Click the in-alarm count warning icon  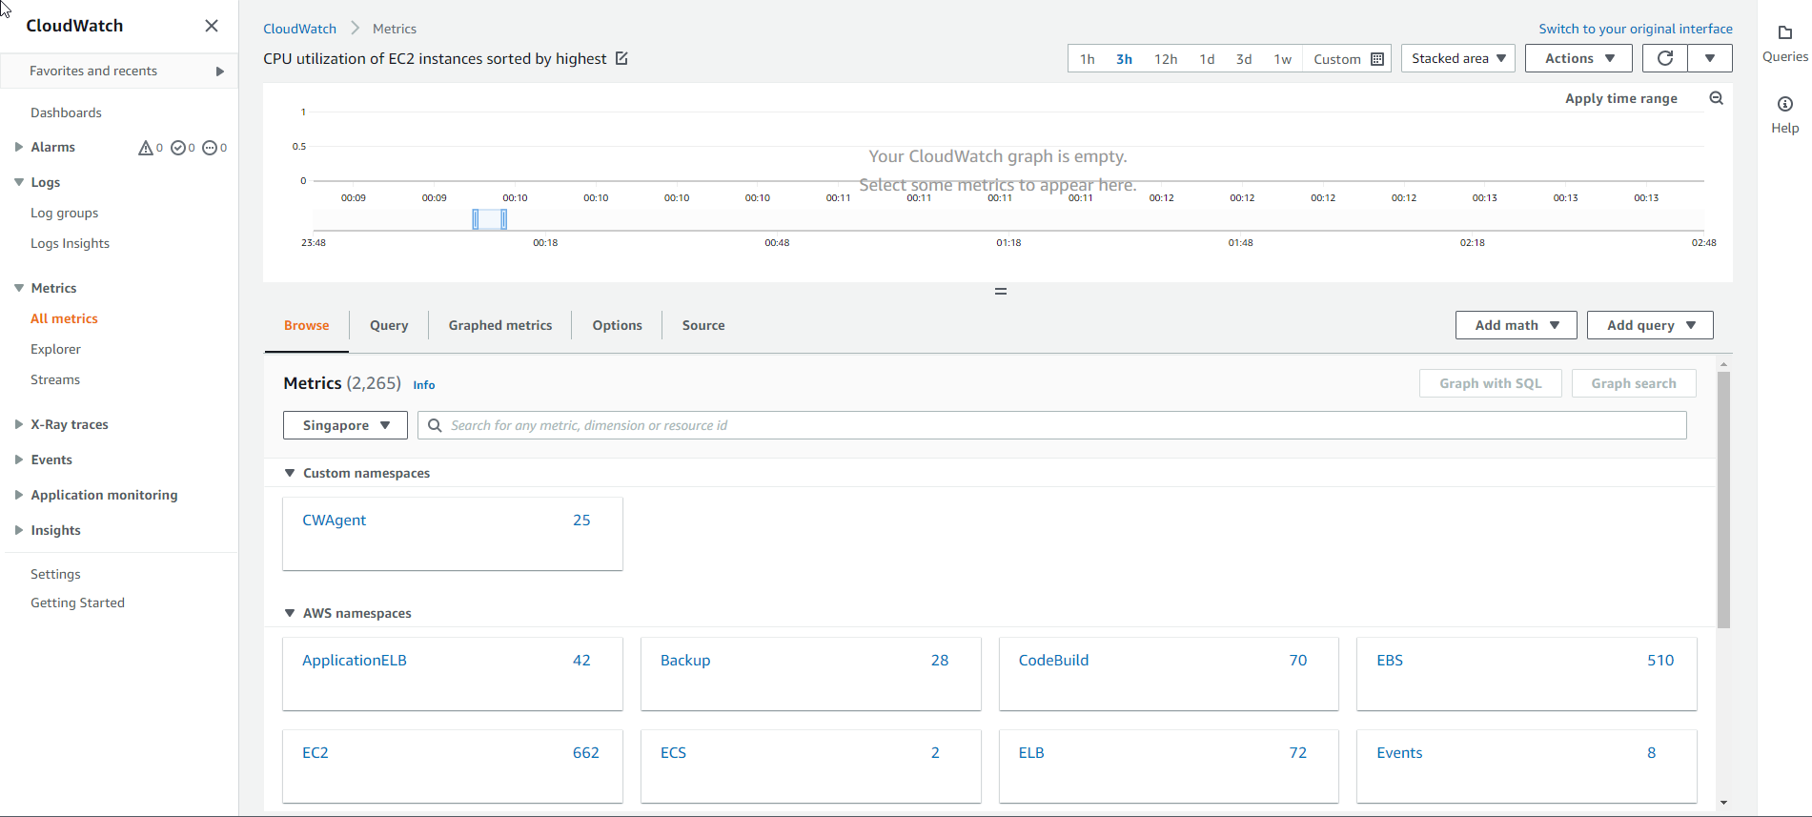pos(146,148)
